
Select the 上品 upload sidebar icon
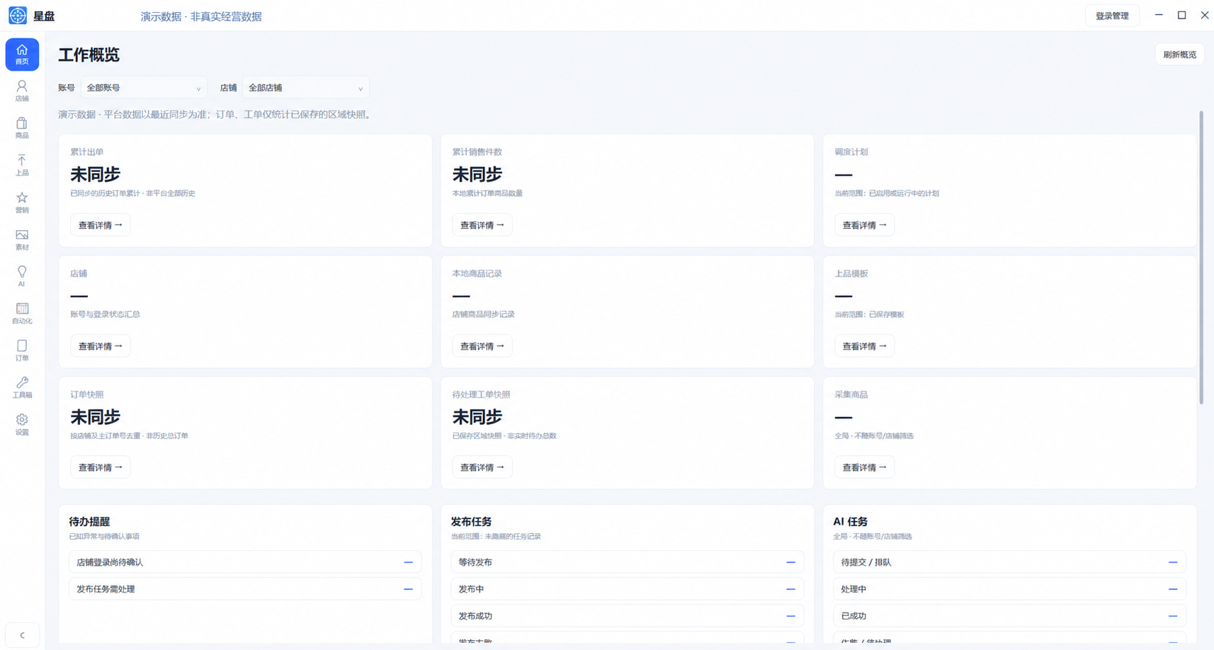click(x=22, y=165)
